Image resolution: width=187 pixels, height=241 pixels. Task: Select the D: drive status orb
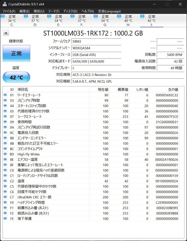(x=26, y=16)
